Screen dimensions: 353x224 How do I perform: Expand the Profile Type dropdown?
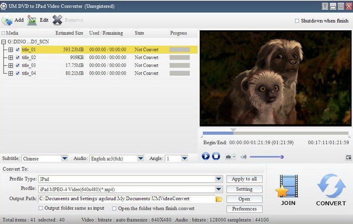tap(219, 179)
